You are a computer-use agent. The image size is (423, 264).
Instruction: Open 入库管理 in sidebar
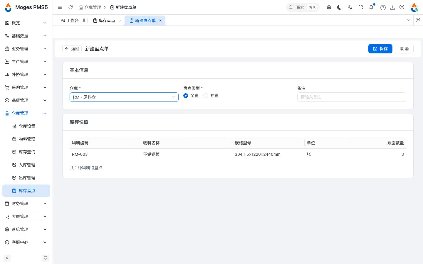pos(26,165)
